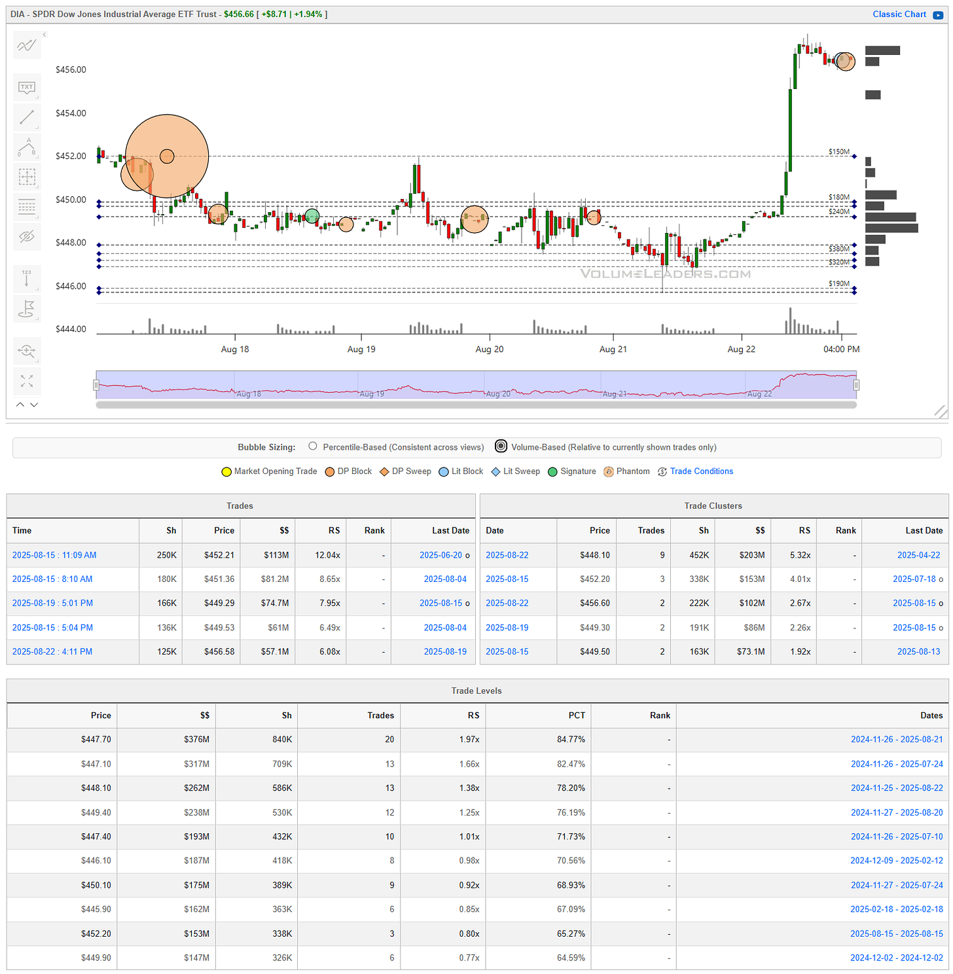Click the 84.77% PCT value
Screen dimensions: 953x974
[571, 740]
